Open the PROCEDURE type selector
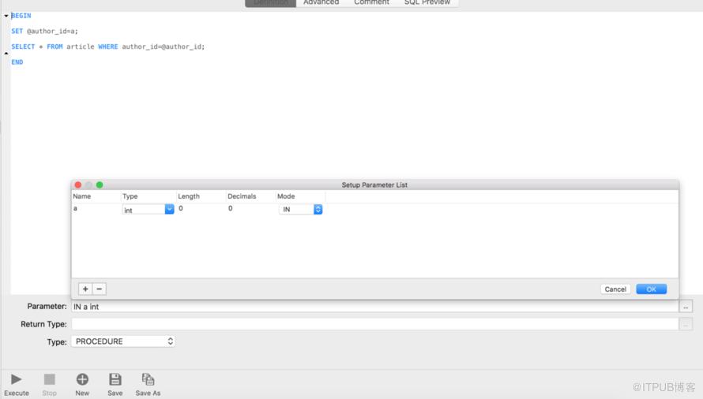 pos(123,341)
